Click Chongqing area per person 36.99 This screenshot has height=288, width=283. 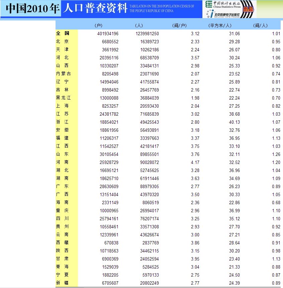(x=234, y=211)
